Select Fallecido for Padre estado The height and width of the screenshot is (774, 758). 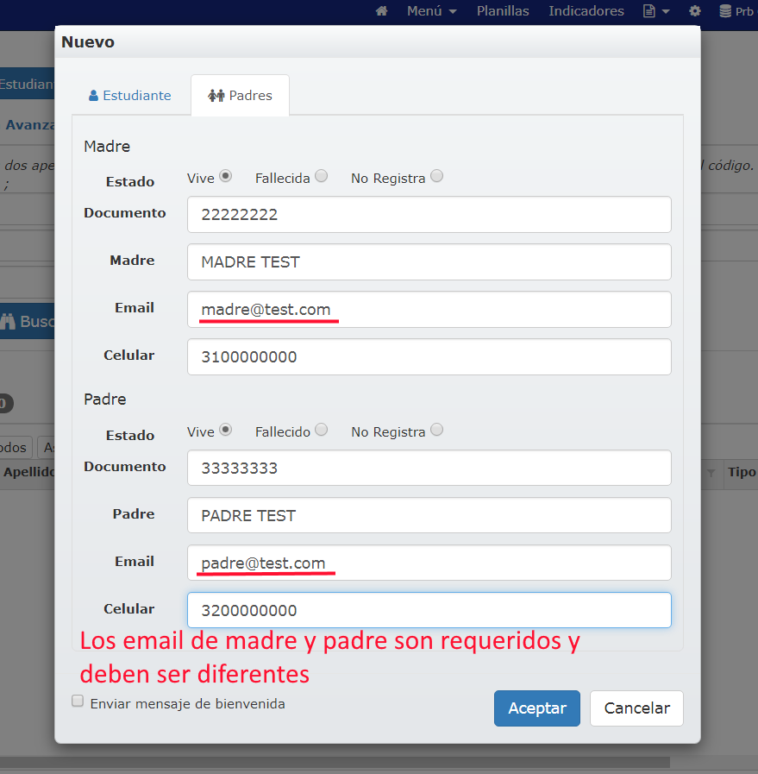(x=321, y=430)
